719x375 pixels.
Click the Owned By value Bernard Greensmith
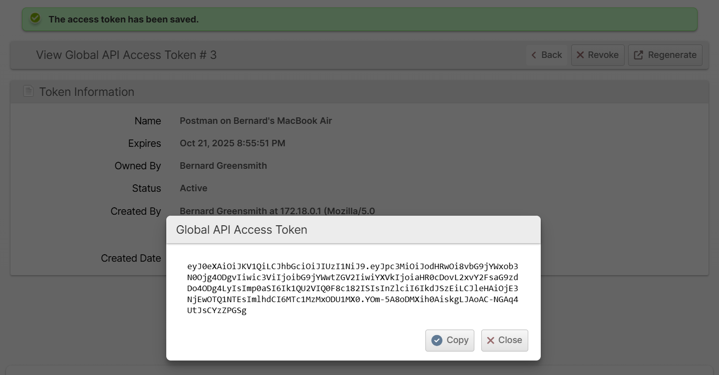pos(223,166)
